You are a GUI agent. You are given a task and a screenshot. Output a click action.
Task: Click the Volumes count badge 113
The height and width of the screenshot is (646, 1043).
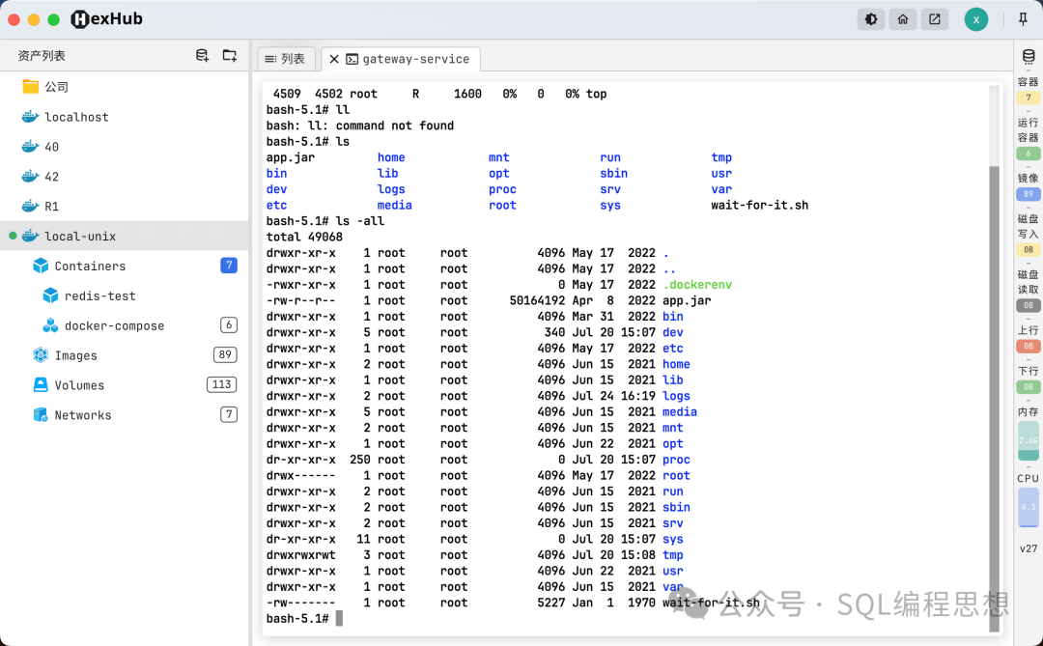221,384
